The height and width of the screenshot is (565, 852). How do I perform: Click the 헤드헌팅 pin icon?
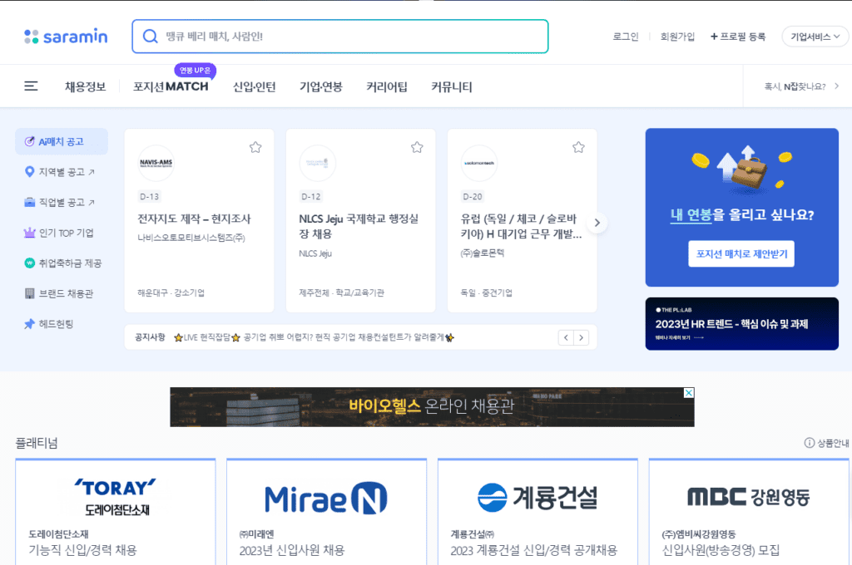[x=29, y=324]
